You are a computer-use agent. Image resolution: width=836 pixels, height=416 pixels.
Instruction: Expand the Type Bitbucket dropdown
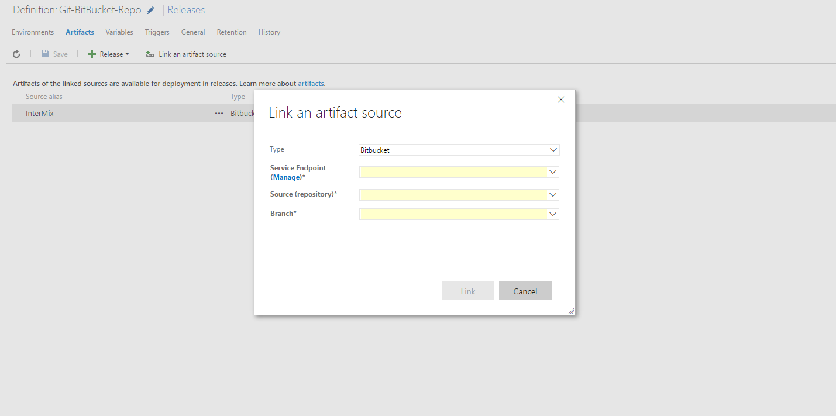point(553,150)
